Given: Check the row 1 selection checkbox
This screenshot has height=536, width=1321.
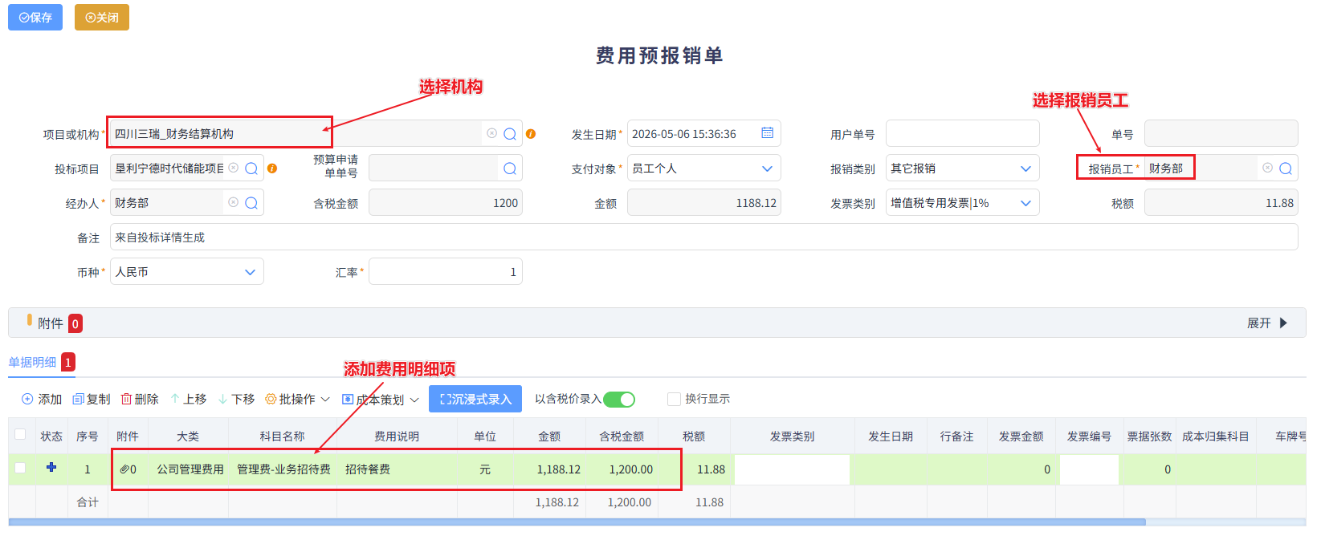Looking at the screenshot, I should tap(20, 468).
